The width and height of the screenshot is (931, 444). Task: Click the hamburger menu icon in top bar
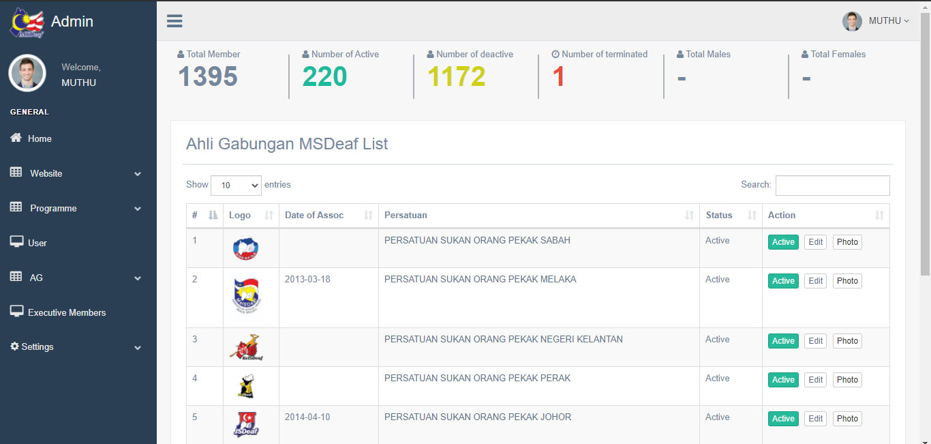[x=174, y=21]
